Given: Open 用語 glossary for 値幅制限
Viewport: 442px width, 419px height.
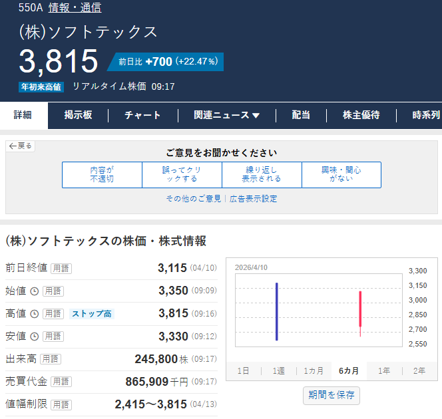Looking at the screenshot, I should (61, 405).
